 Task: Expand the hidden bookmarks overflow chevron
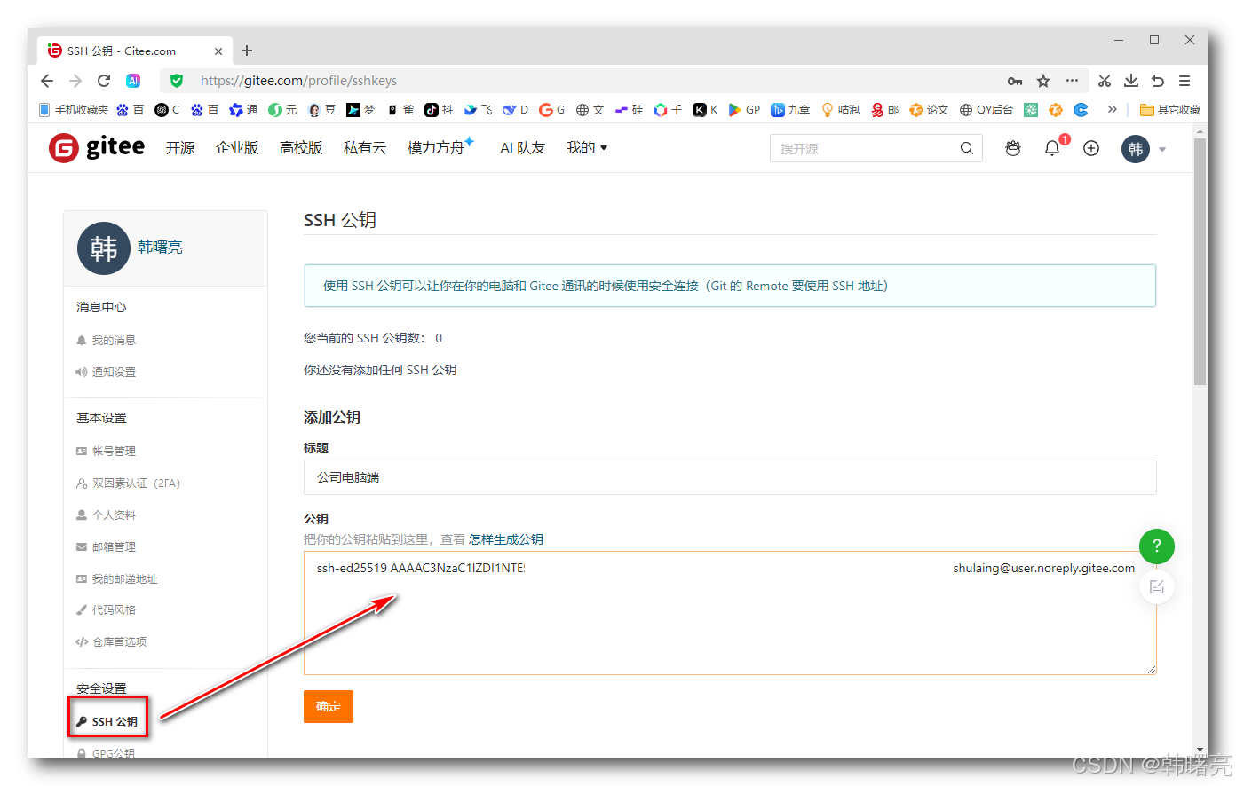click(x=1112, y=109)
